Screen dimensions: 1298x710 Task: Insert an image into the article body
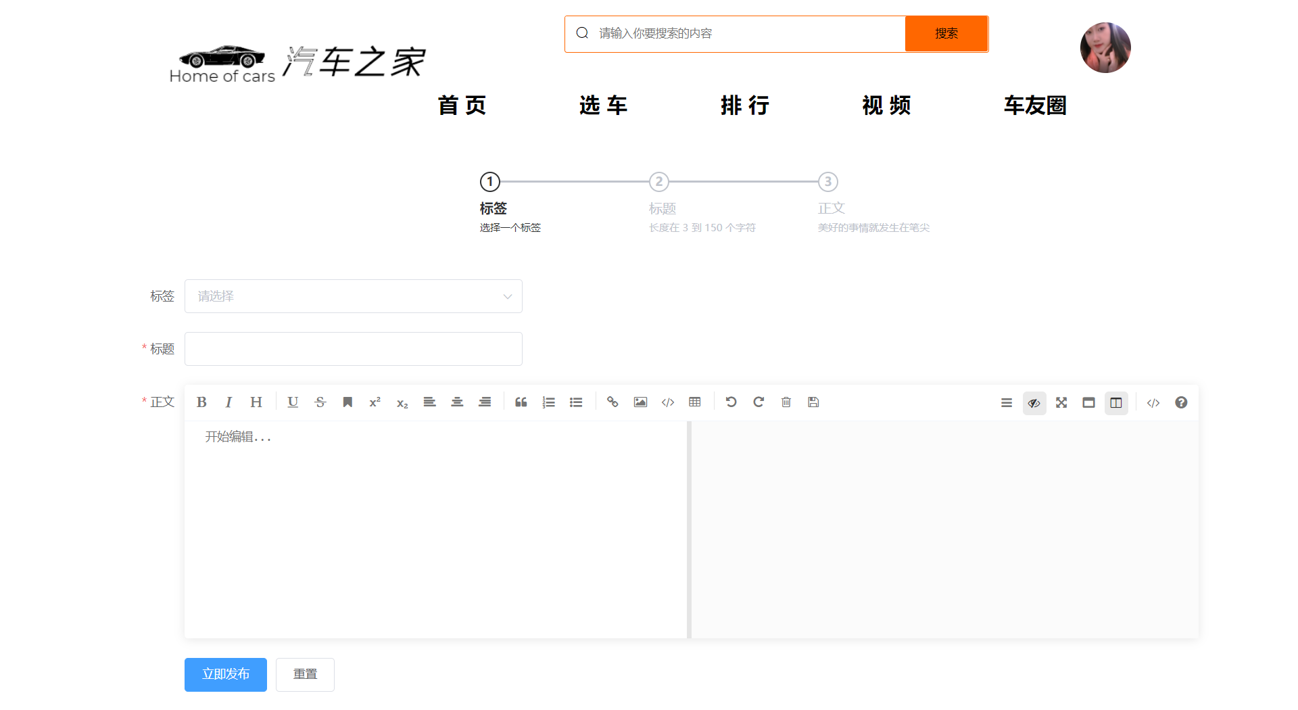coord(640,402)
